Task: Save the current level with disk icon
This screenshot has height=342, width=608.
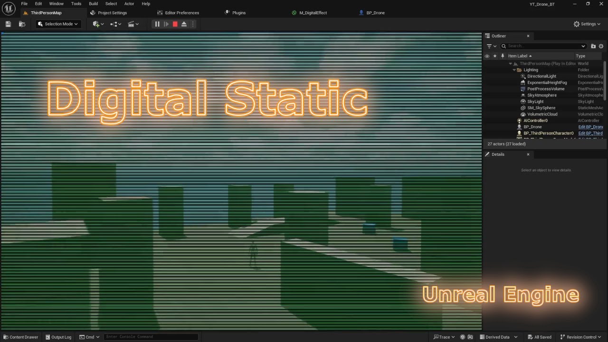Action: pyautogui.click(x=8, y=24)
